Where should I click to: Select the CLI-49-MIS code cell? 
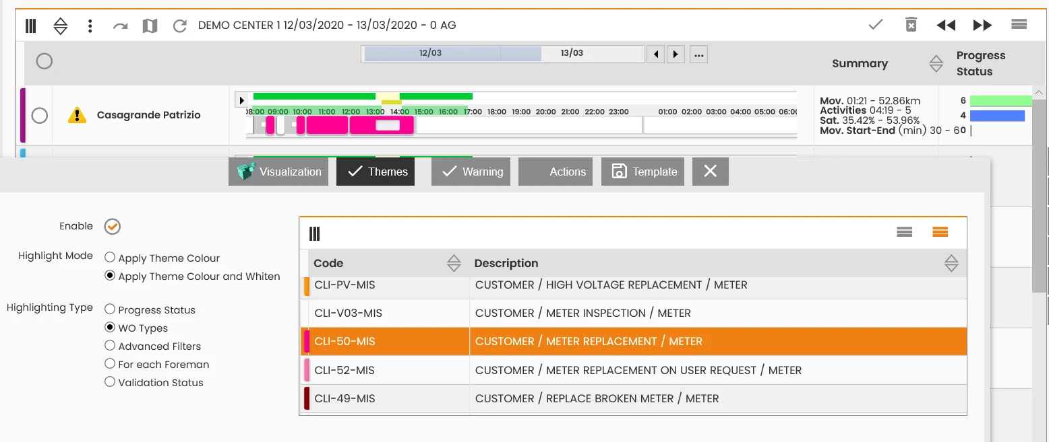tap(389, 398)
